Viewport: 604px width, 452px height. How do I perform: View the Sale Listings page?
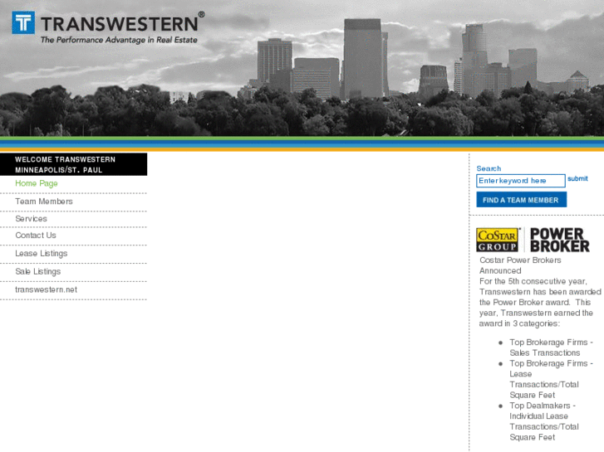(37, 271)
